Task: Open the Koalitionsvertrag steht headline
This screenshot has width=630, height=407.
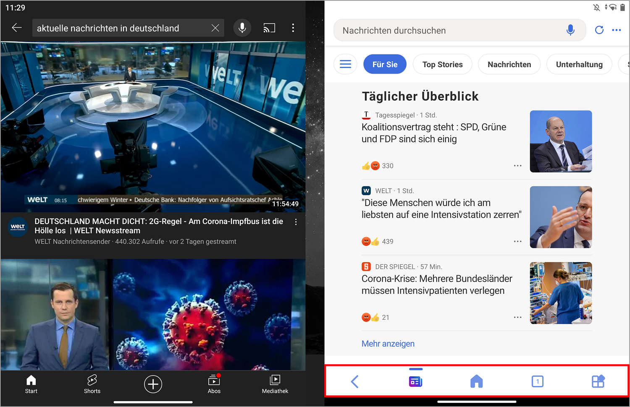Action: click(x=434, y=133)
